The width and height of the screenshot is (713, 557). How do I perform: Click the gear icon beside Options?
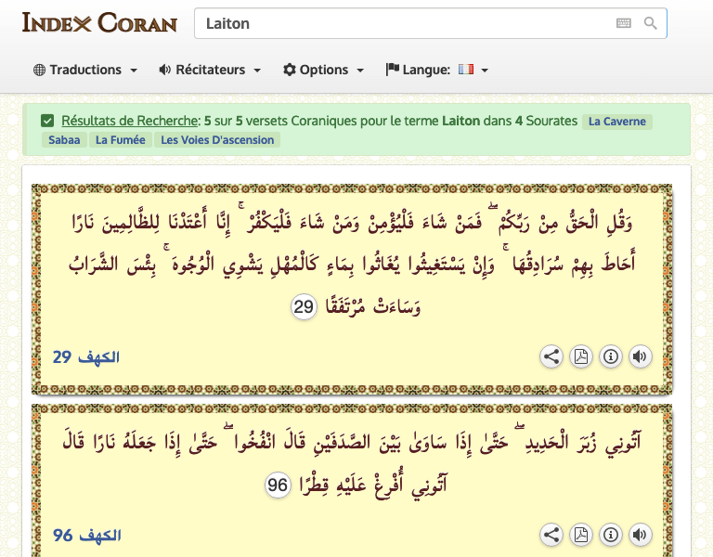[290, 70]
